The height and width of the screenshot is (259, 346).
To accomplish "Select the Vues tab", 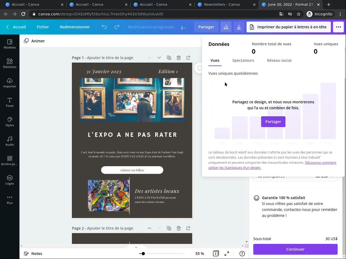I will click(215, 61).
